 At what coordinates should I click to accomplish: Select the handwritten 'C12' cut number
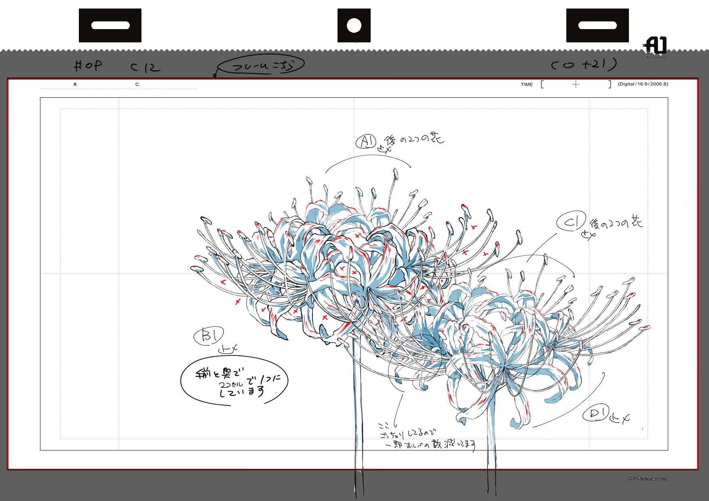(146, 67)
